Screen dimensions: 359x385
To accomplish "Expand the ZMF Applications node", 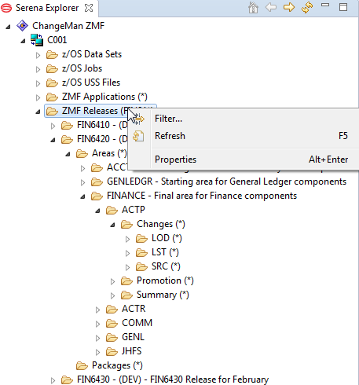I will click(38, 97).
